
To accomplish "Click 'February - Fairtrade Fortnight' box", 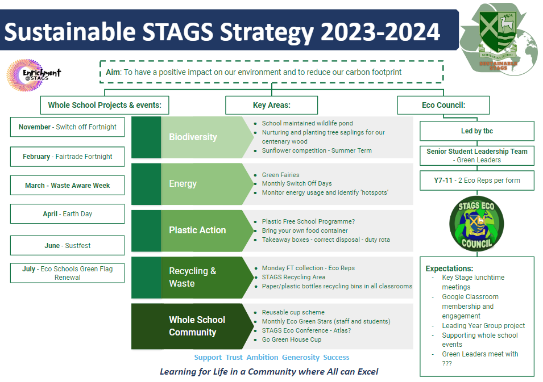I will click(68, 157).
